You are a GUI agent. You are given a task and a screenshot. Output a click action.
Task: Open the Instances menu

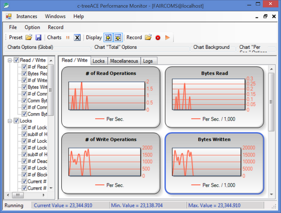coord(27,16)
